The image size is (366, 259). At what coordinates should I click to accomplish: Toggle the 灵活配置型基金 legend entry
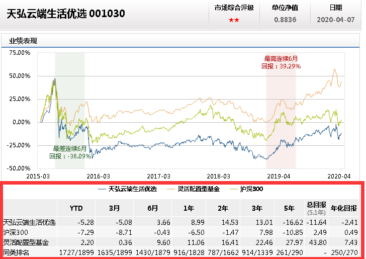click(x=194, y=189)
